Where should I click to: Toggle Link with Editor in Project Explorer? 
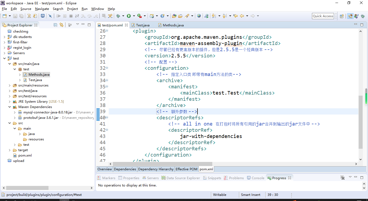tap(61, 25)
